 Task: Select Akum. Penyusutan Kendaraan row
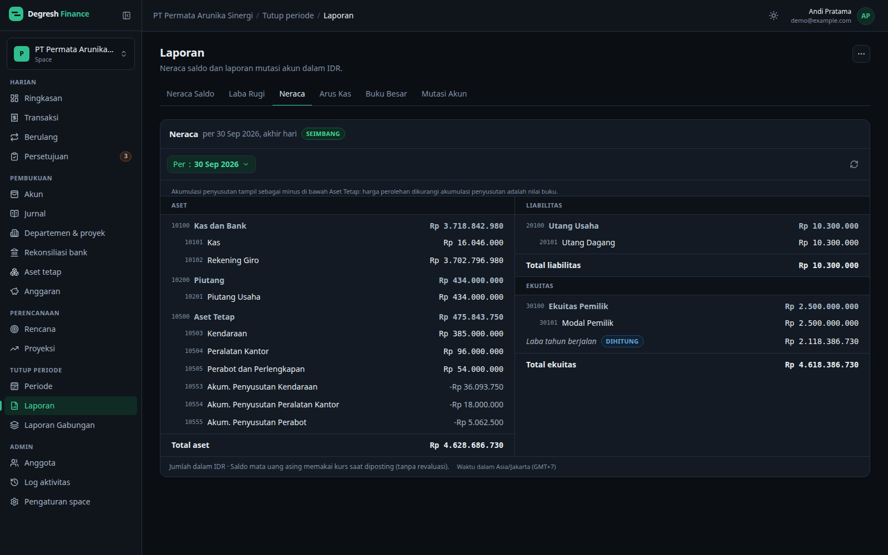337,387
